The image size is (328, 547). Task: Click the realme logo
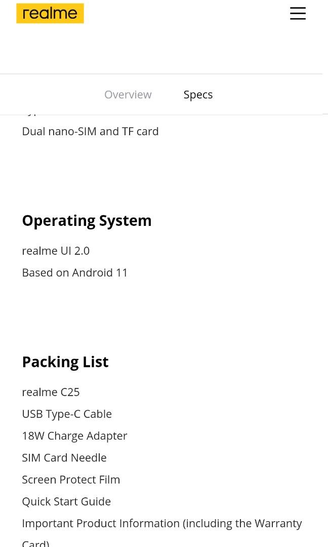[50, 14]
